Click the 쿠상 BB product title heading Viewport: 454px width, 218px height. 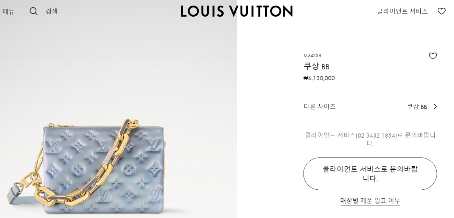click(316, 66)
